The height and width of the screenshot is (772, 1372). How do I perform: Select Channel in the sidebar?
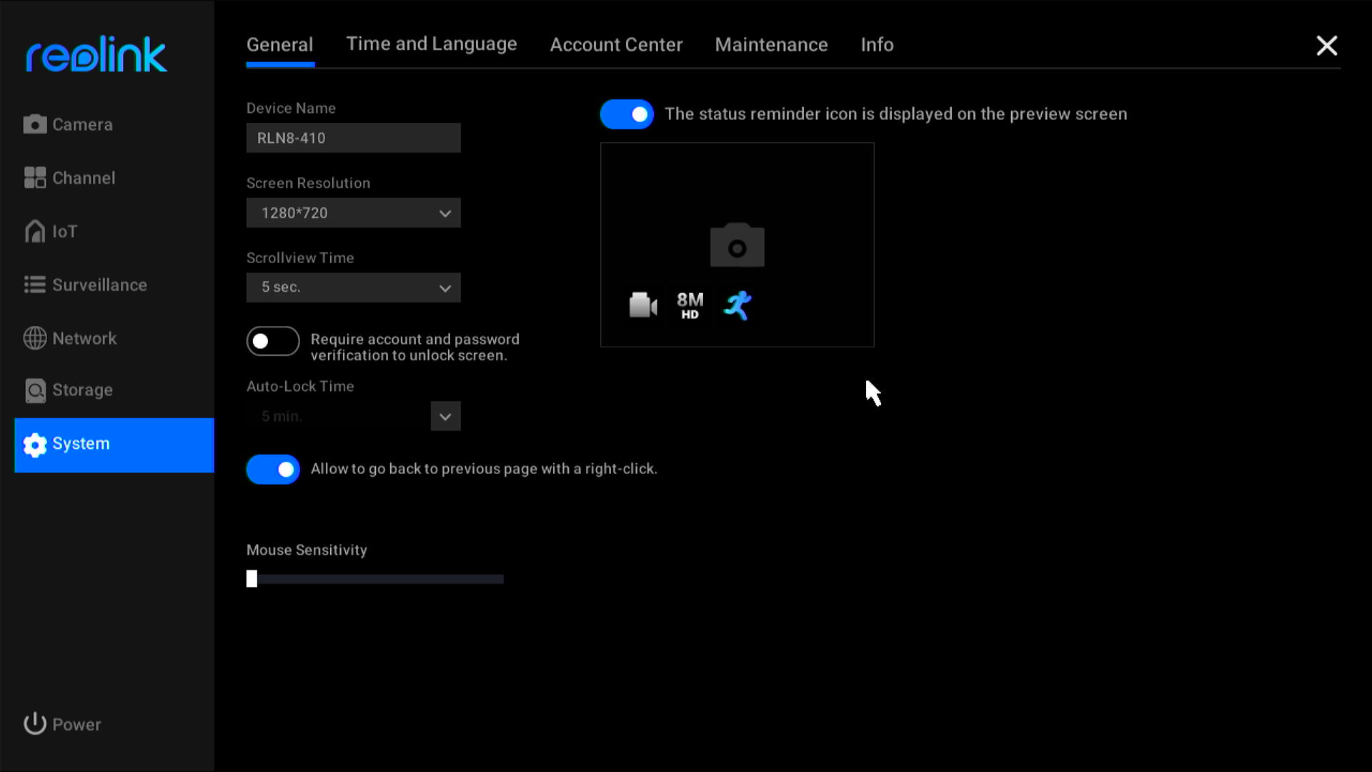(114, 178)
